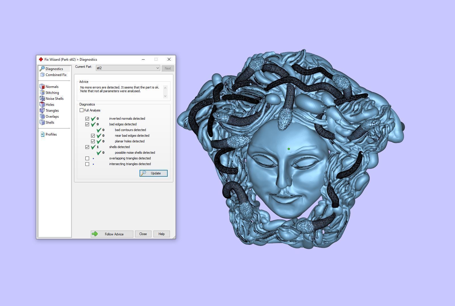Switch to the Combined Fix page
Viewport: 455px width, 306px height.
tap(56, 75)
